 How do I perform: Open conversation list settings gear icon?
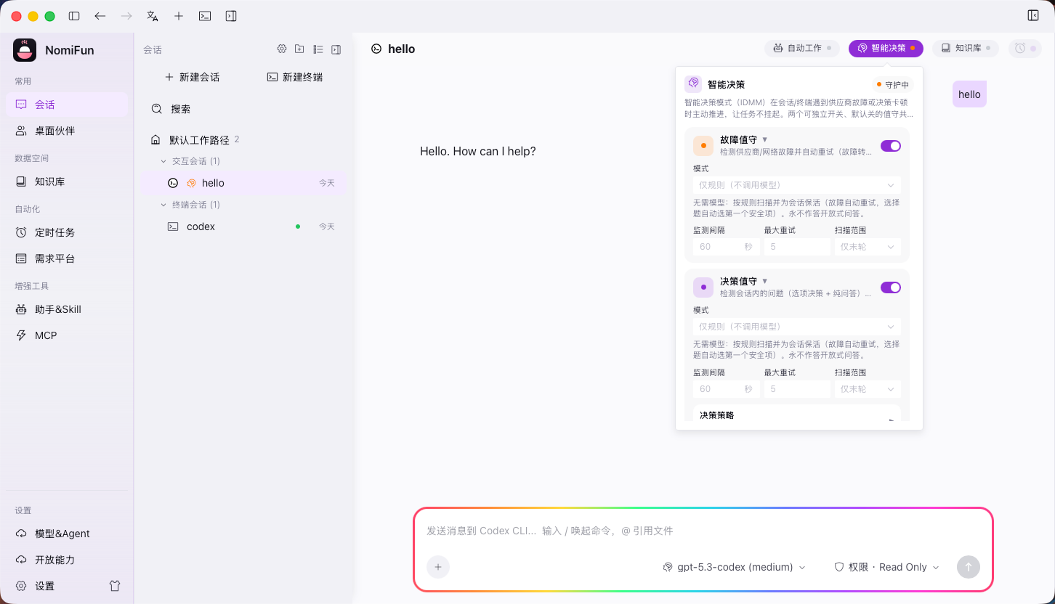pyautogui.click(x=282, y=49)
